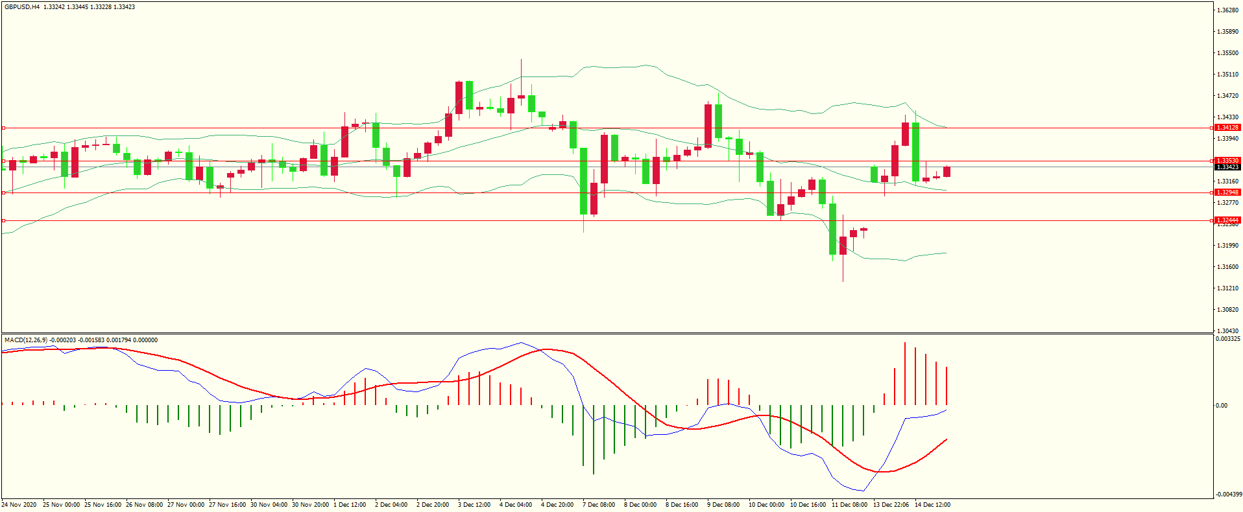The image size is (1243, 512).
Task: Click the 30 Nov 20:00 time label
Action: (x=310, y=505)
